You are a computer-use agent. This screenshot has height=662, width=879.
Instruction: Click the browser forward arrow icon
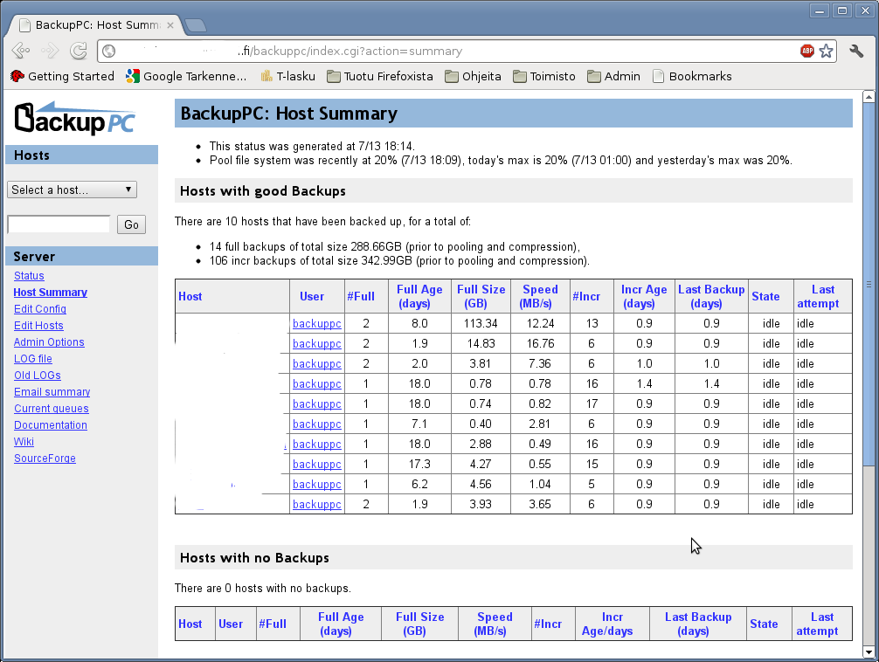50,51
